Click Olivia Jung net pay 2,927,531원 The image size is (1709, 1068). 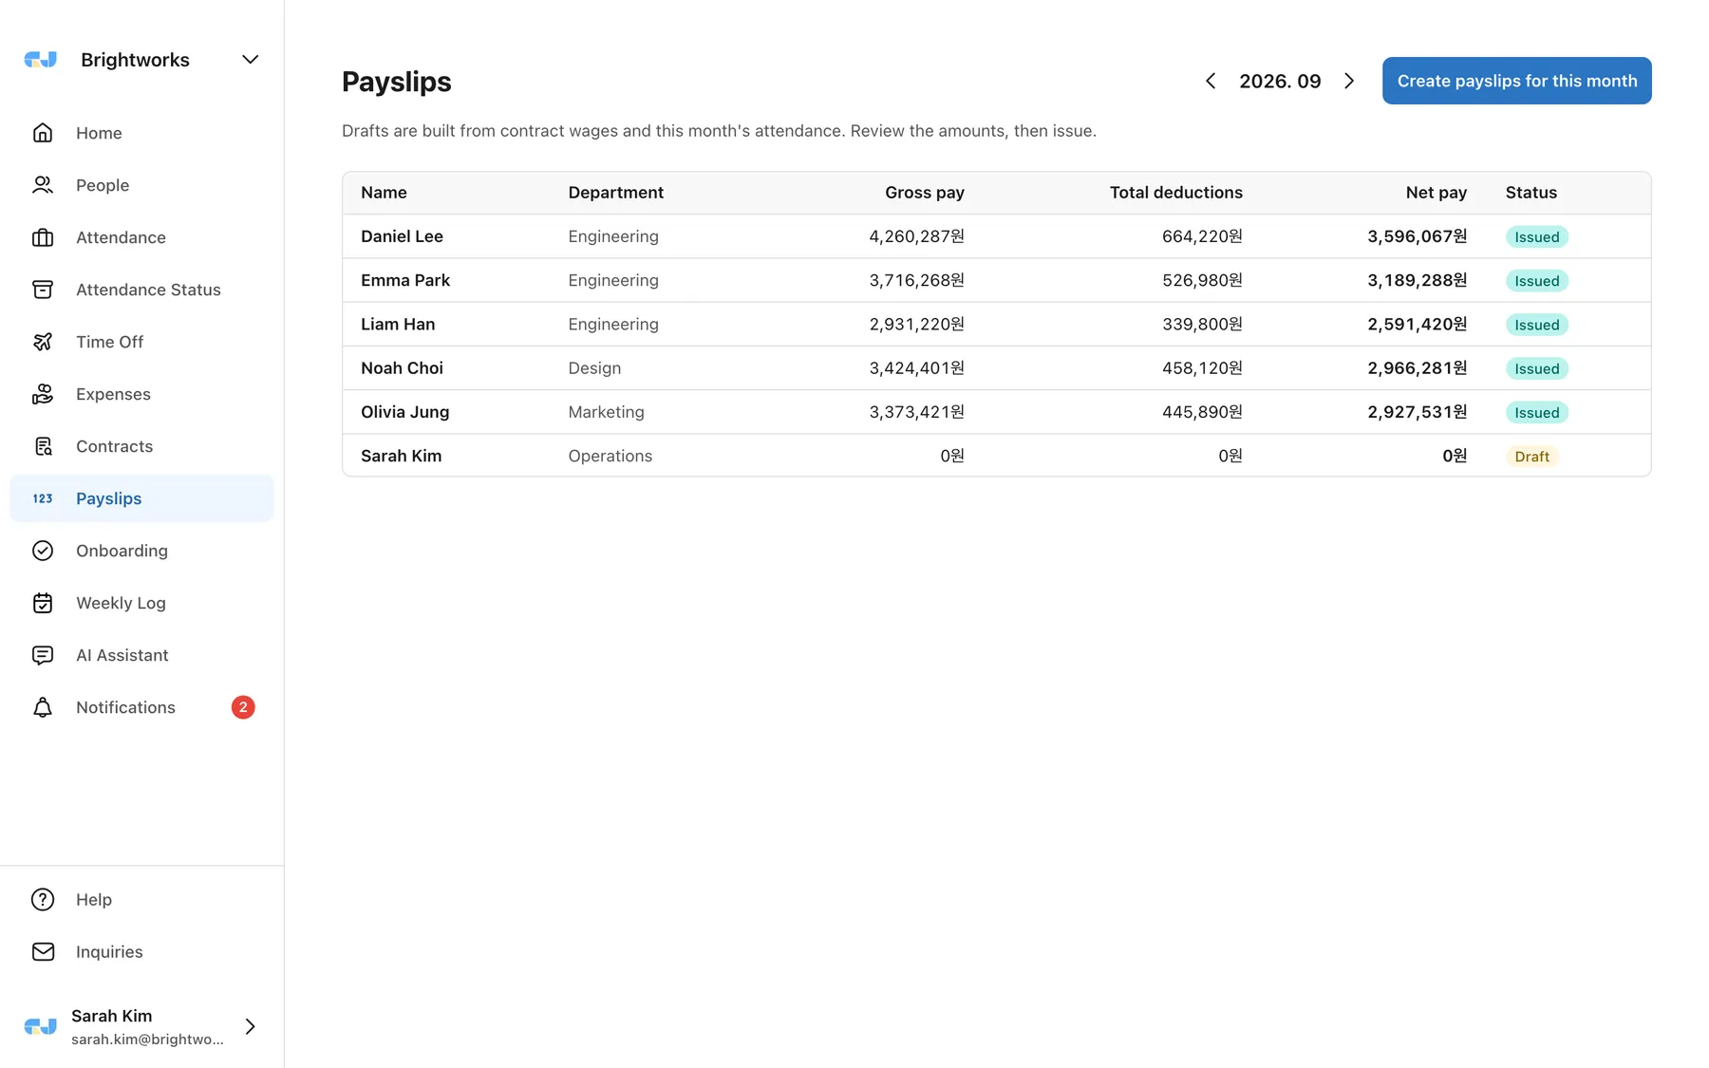click(1417, 412)
